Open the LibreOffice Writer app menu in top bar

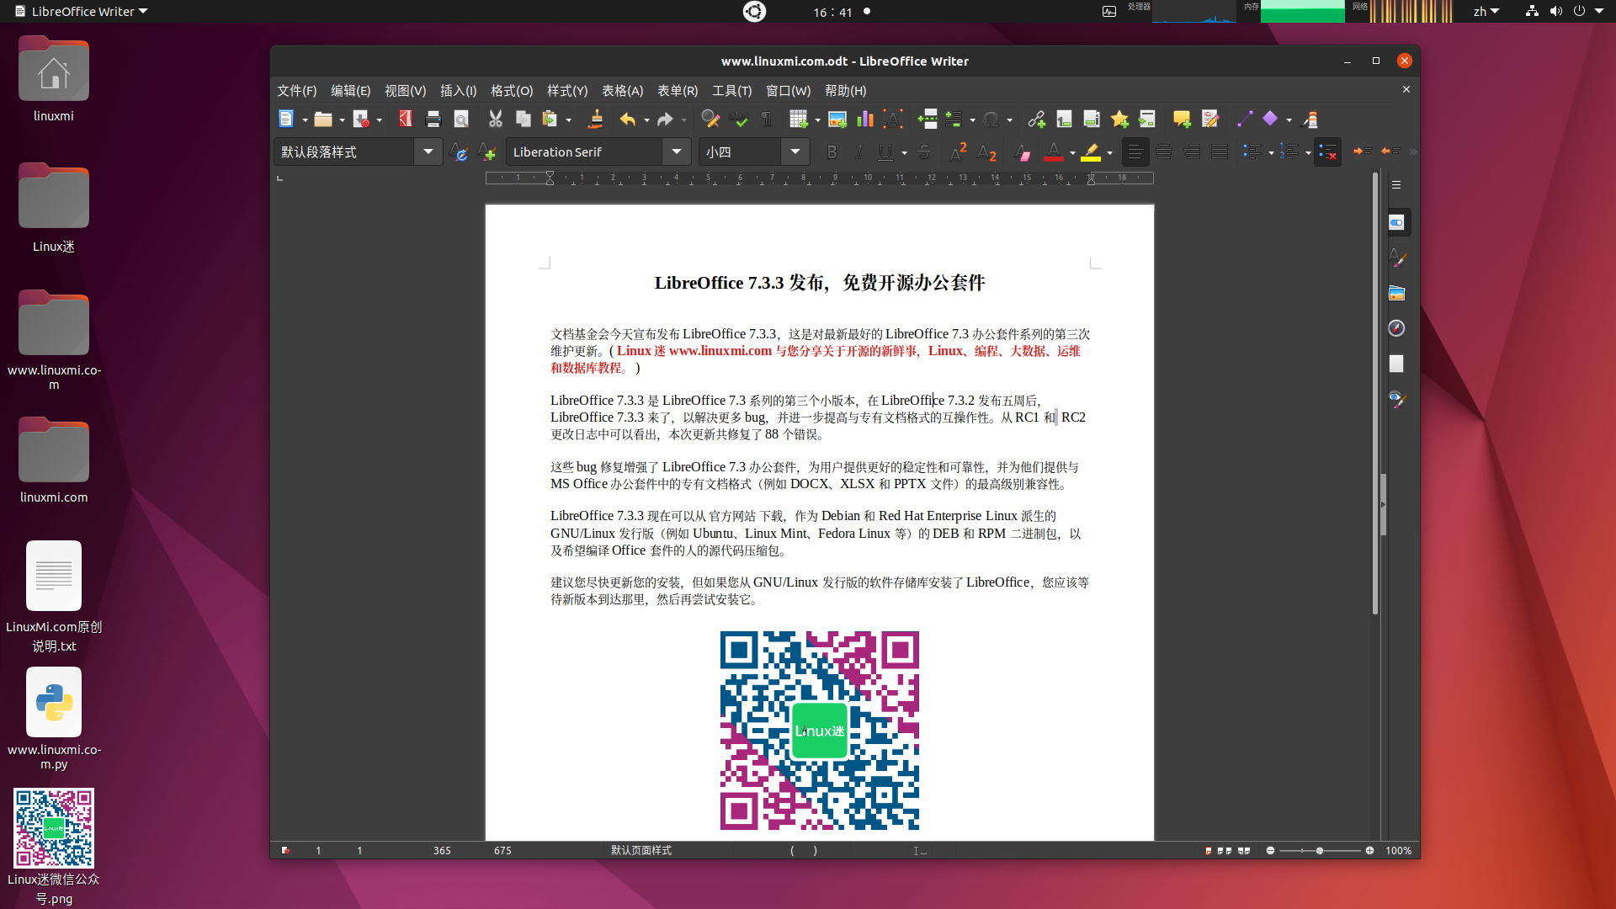[82, 12]
